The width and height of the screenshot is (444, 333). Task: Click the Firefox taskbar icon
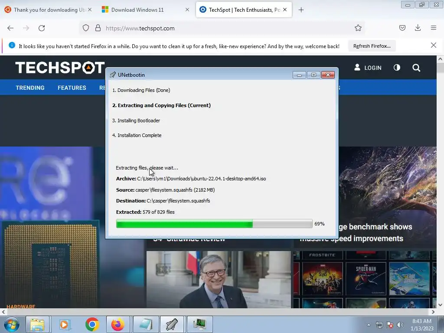[x=118, y=324]
